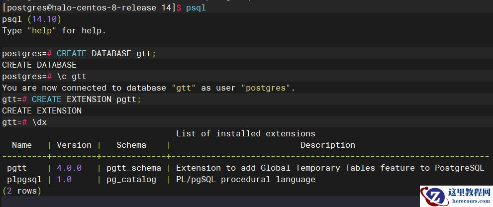Click the pgtt version 4.0.0 value
Image resolution: width=493 pixels, height=207 pixels.
pos(69,168)
